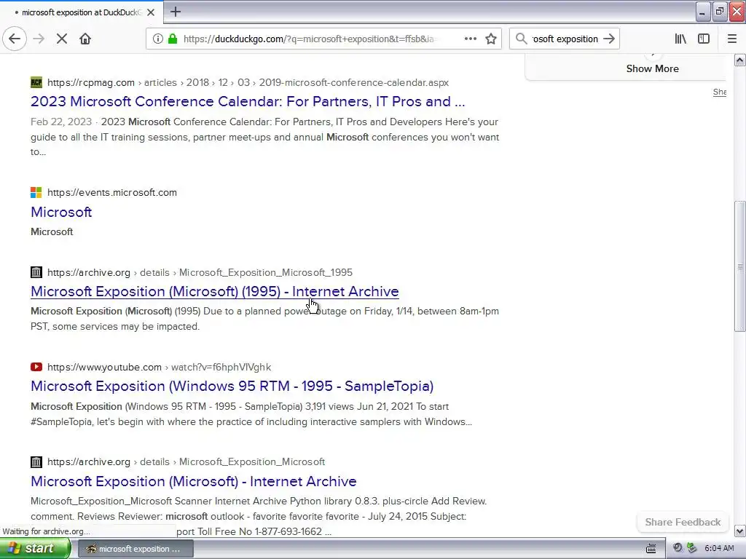746x559 pixels.
Task: Click the rcpmag.com favicon
Action: [x=36, y=82]
